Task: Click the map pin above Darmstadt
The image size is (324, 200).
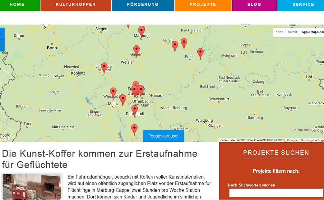Action: click(135, 110)
